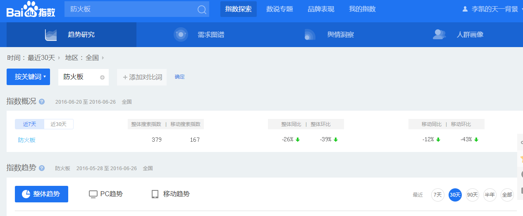Expand the 地区：全国 selector
The height and width of the screenshot is (216, 523).
point(85,58)
